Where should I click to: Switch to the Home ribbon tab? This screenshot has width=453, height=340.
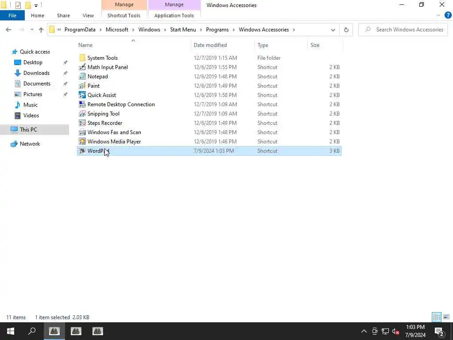(38, 15)
